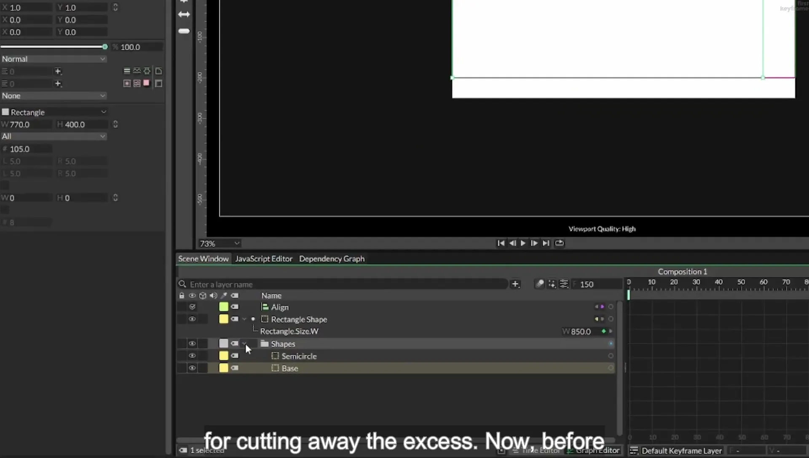809x458 pixels.
Task: Toggle loop playback icon
Action: tap(559, 243)
